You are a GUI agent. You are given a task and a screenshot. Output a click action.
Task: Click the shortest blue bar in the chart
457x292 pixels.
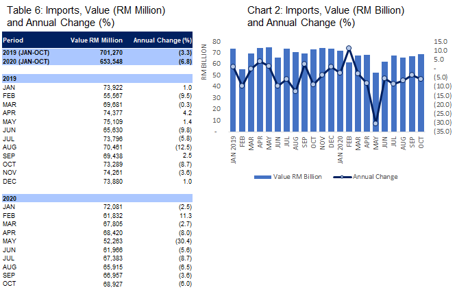pos(375,101)
